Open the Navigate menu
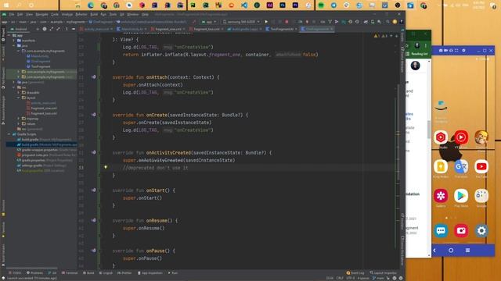The width and height of the screenshot is (501, 281). click(41, 14)
